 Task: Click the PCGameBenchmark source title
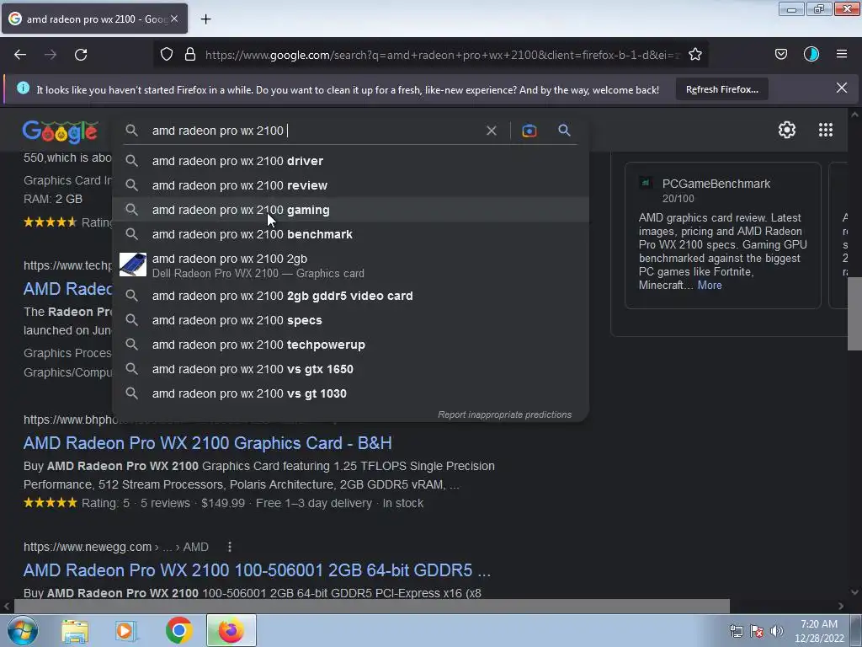716,184
